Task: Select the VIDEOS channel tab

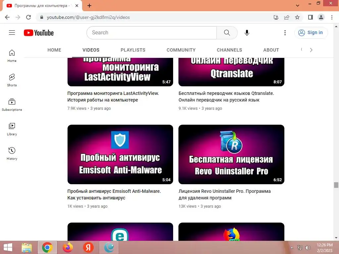Action: [x=91, y=50]
